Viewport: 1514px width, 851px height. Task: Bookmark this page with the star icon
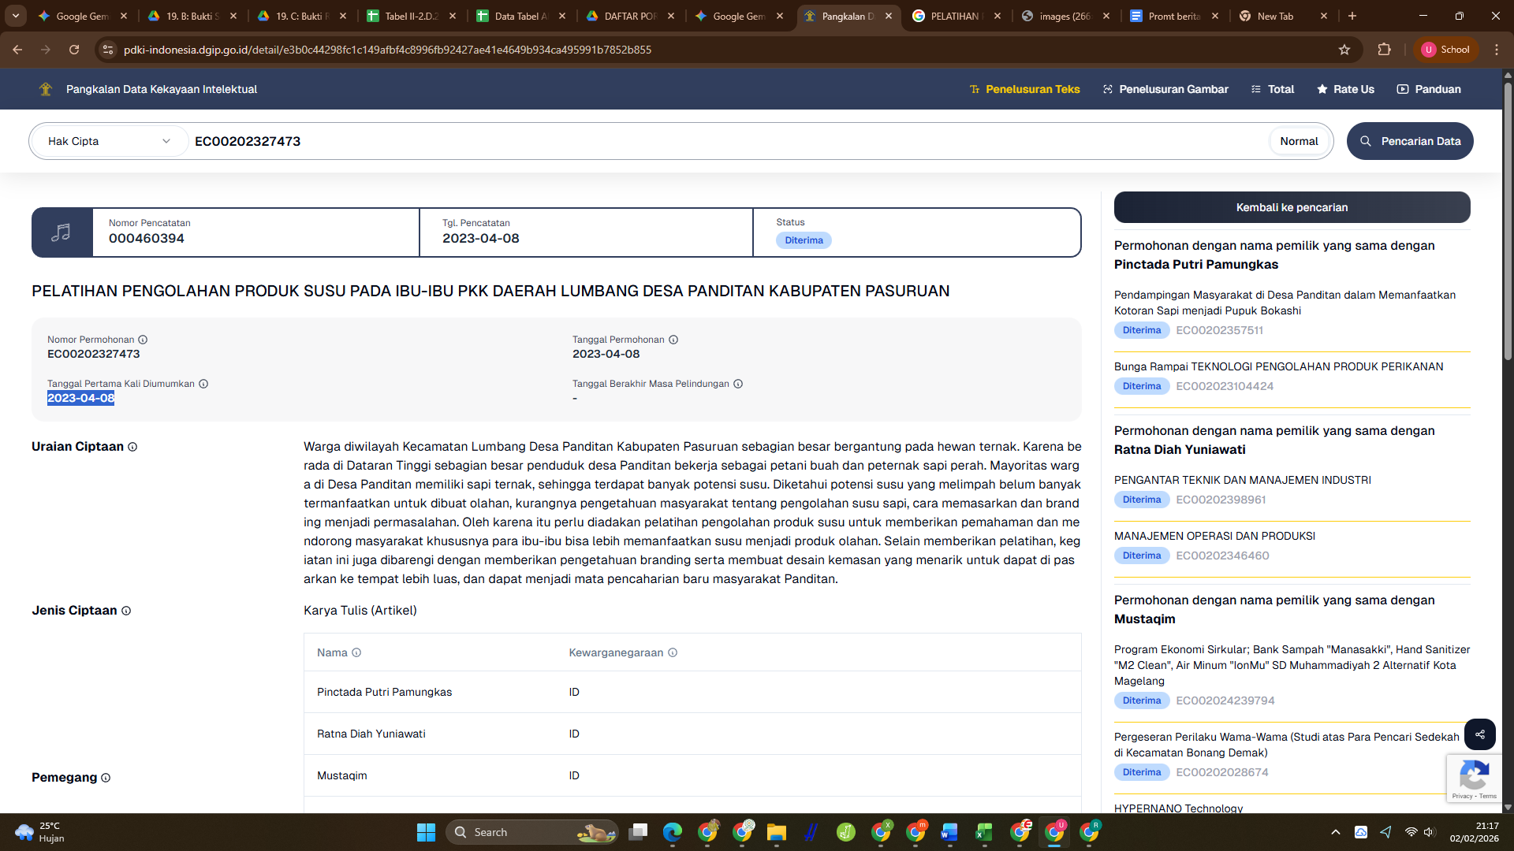[1344, 50]
